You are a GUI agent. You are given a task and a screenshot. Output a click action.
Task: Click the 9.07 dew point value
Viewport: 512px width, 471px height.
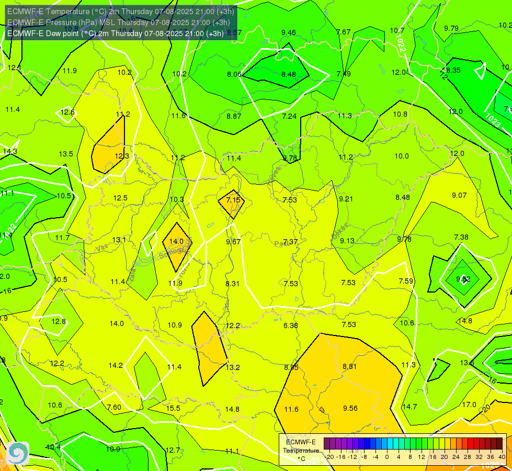click(x=459, y=195)
